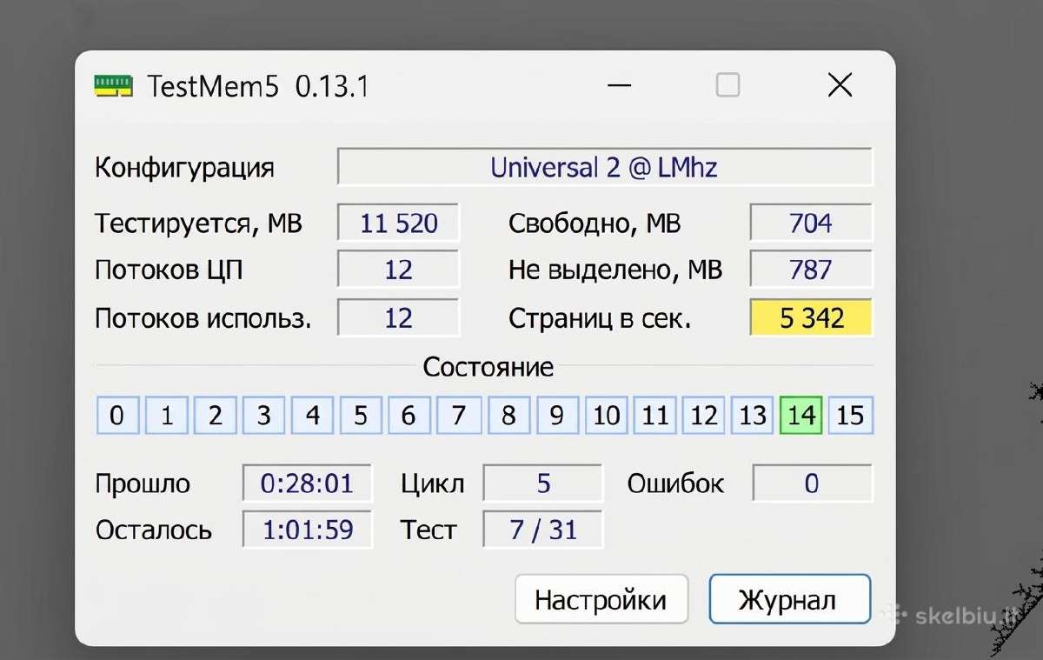Select status cell 15
The image size is (1043, 660).
[x=850, y=416]
